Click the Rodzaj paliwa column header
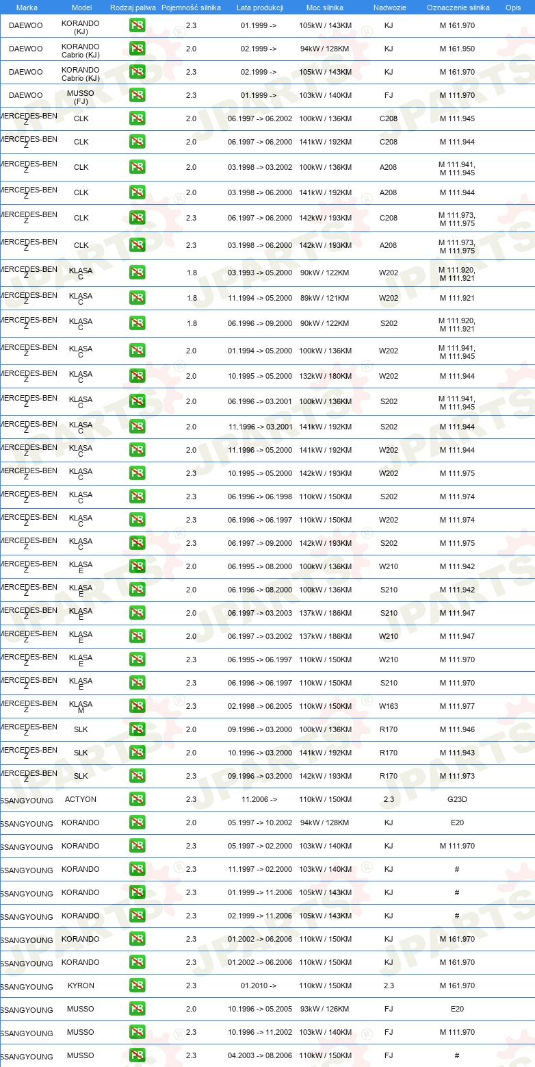 pos(133,7)
